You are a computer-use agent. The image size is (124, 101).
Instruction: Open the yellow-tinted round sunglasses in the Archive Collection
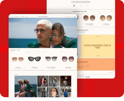[106, 18]
